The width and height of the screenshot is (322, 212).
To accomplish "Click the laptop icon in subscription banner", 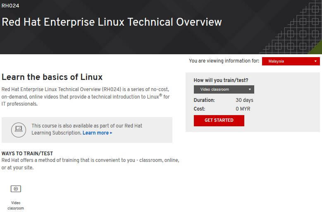I will click(x=19, y=129).
